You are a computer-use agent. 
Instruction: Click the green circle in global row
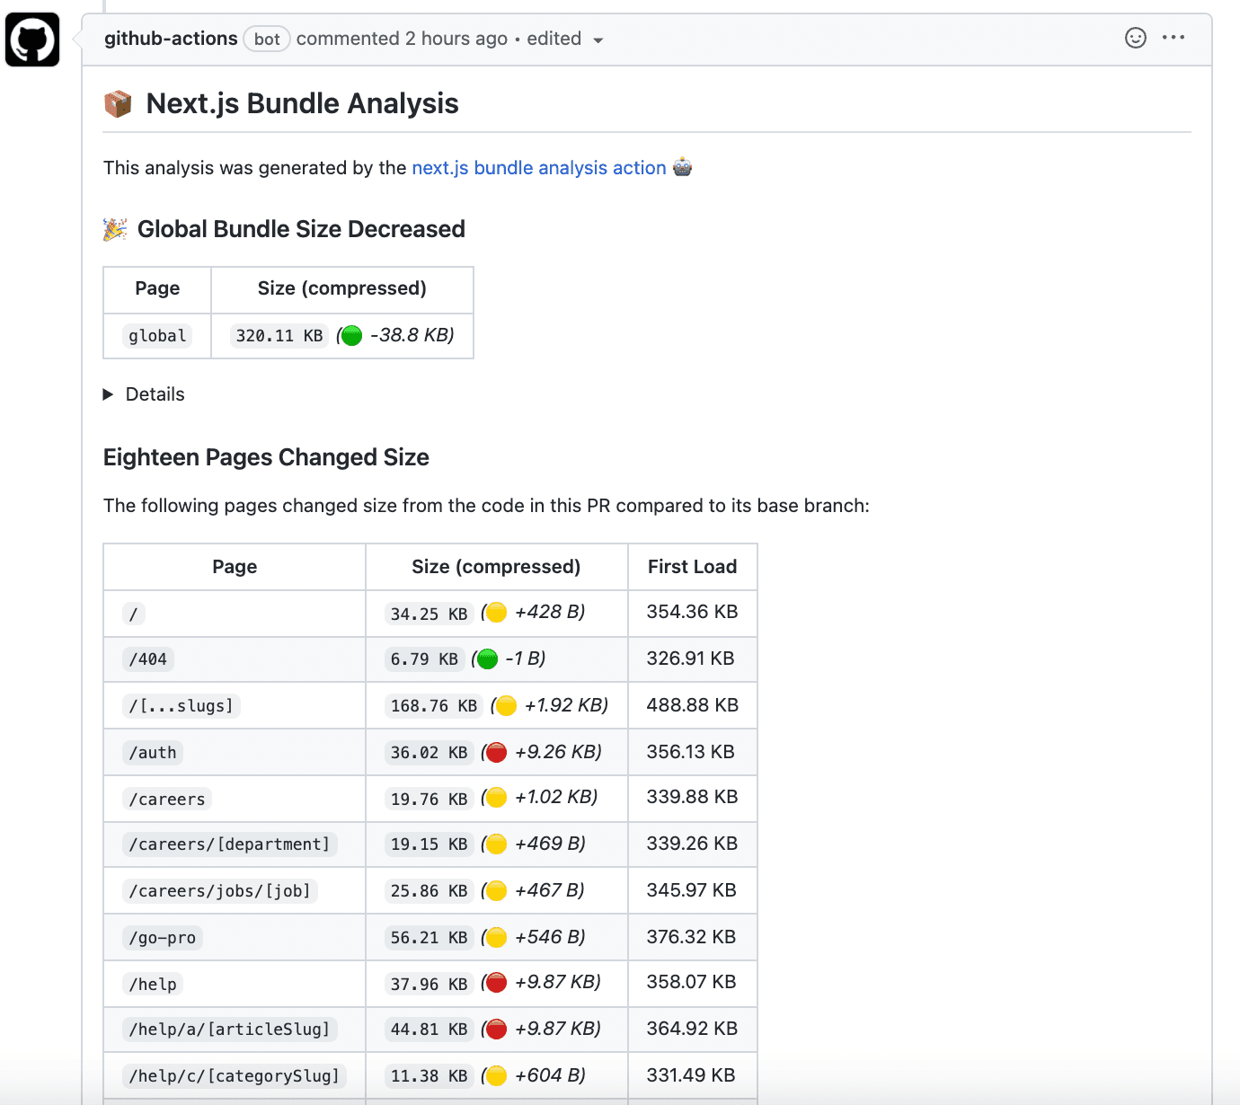pos(352,336)
